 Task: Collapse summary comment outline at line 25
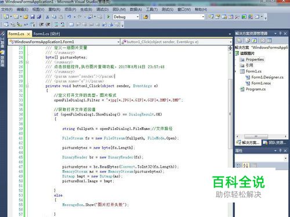tap(27, 62)
